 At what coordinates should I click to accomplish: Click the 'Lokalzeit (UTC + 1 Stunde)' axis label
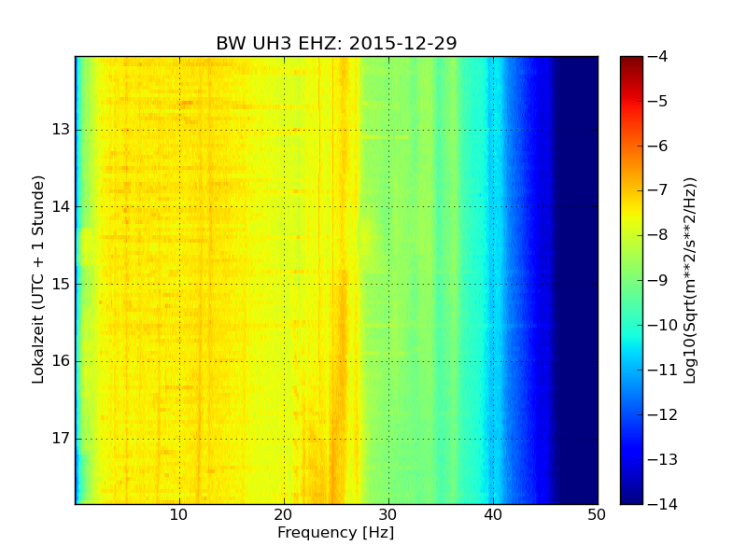point(38,279)
